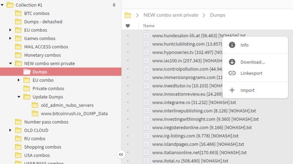
Task: Click the Dumps breadcrumb link
Action: coord(217,15)
